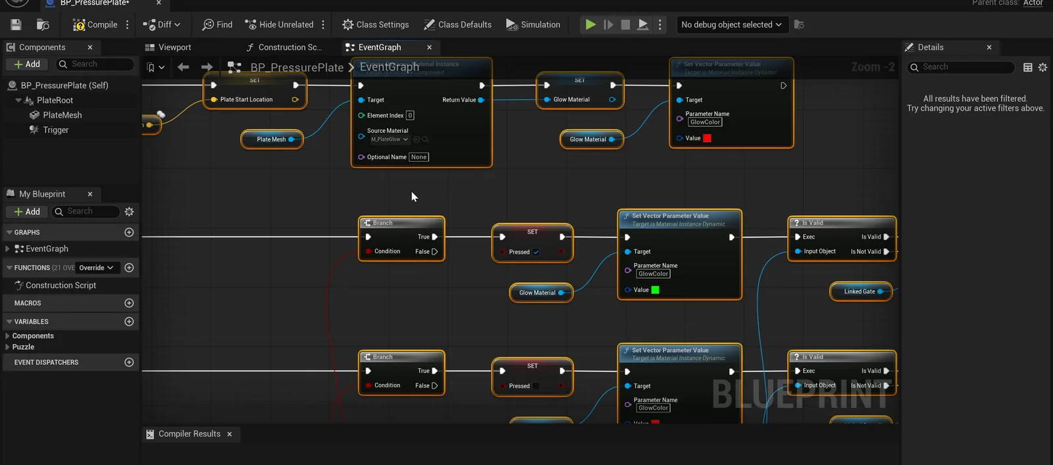Screen dimensions: 1053x465
Task: Check the Pressed checkbox in lower SET node
Action: click(536, 386)
